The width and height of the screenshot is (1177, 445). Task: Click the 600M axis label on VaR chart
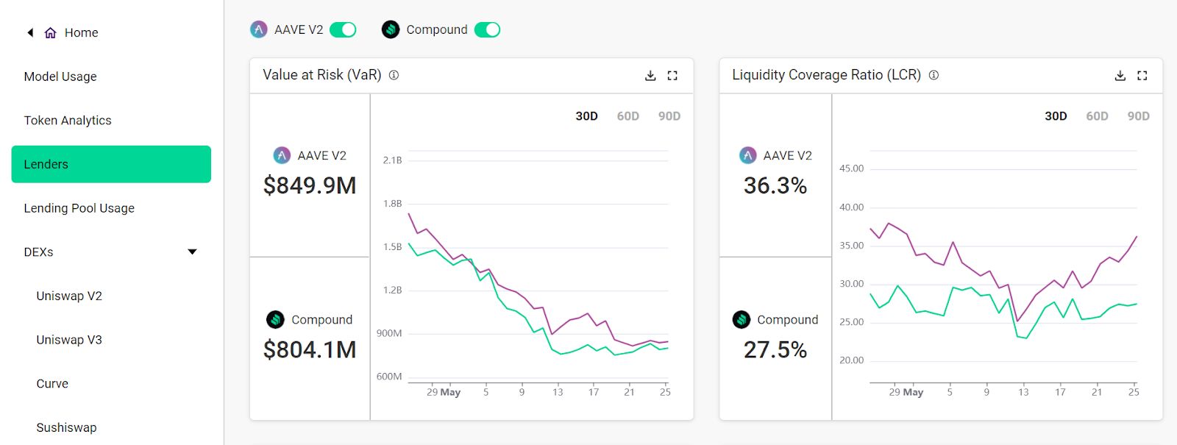coord(389,377)
